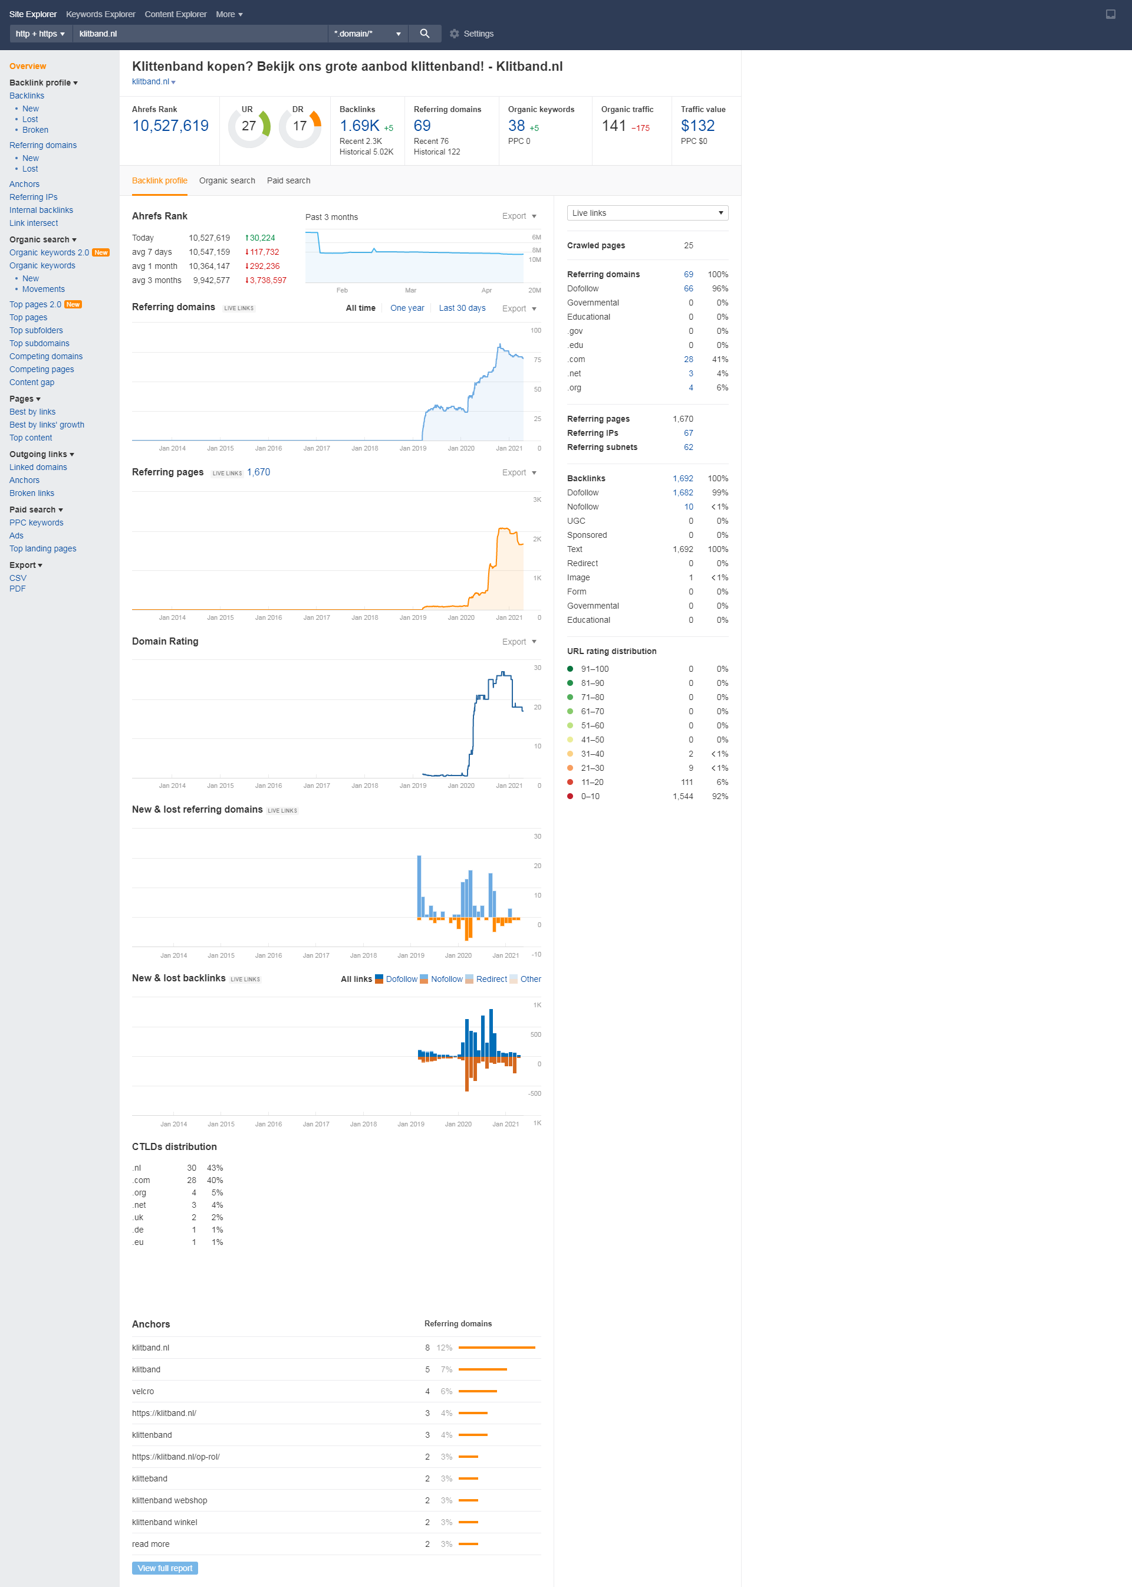Click the klittenband webshop anchor row
The image size is (1132, 1587).
click(x=336, y=1500)
